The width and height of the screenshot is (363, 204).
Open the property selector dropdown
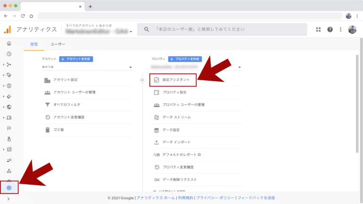(x=196, y=68)
